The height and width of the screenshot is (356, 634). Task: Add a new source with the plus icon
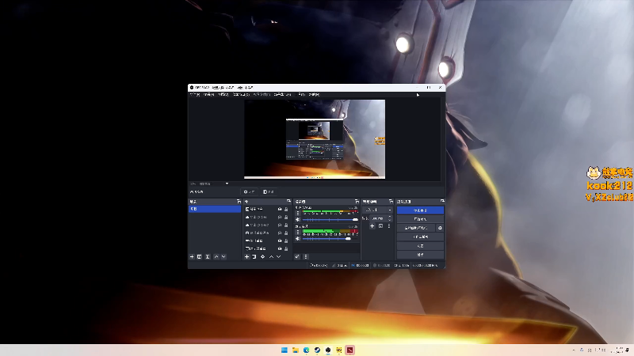(246, 257)
